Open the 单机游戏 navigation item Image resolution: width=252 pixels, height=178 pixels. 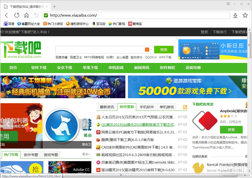pyautogui.click(x=116, y=68)
